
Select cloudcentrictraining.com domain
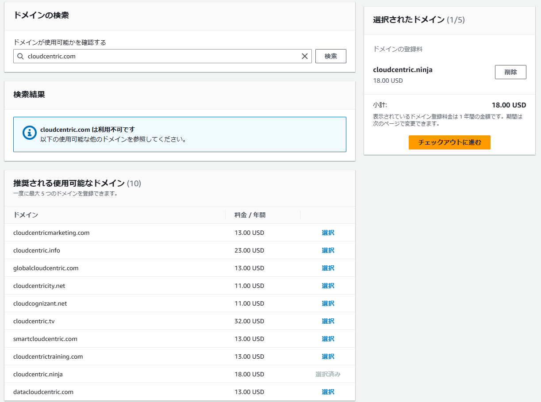click(x=328, y=356)
